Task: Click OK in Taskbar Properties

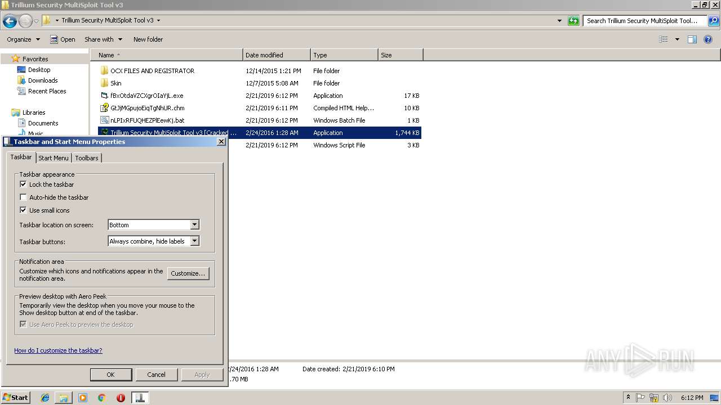Action: pyautogui.click(x=110, y=375)
